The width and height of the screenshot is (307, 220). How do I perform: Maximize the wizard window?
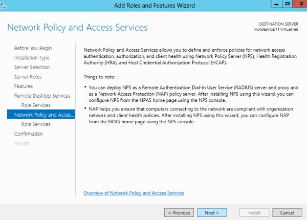coord(286,4)
